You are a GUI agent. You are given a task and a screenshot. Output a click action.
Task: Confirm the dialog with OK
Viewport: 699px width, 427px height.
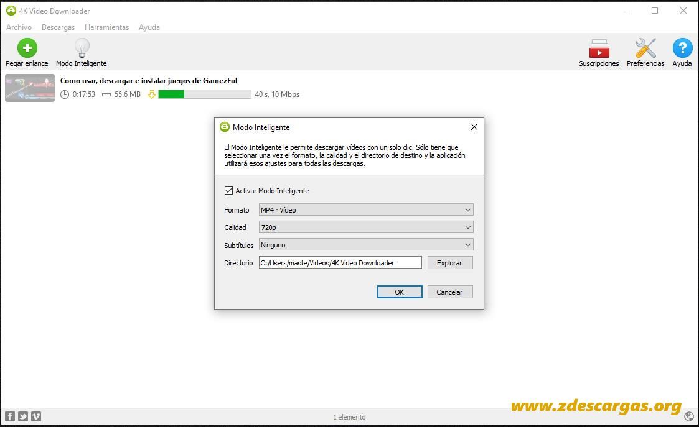[400, 292]
